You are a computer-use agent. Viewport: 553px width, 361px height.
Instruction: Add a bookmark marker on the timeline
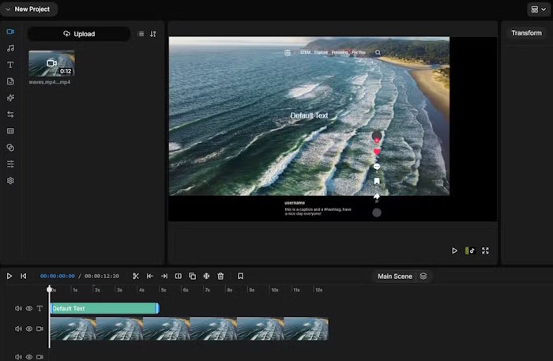click(240, 276)
